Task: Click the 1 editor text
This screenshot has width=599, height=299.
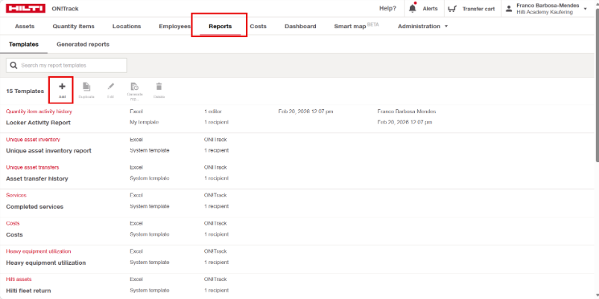Action: point(213,112)
